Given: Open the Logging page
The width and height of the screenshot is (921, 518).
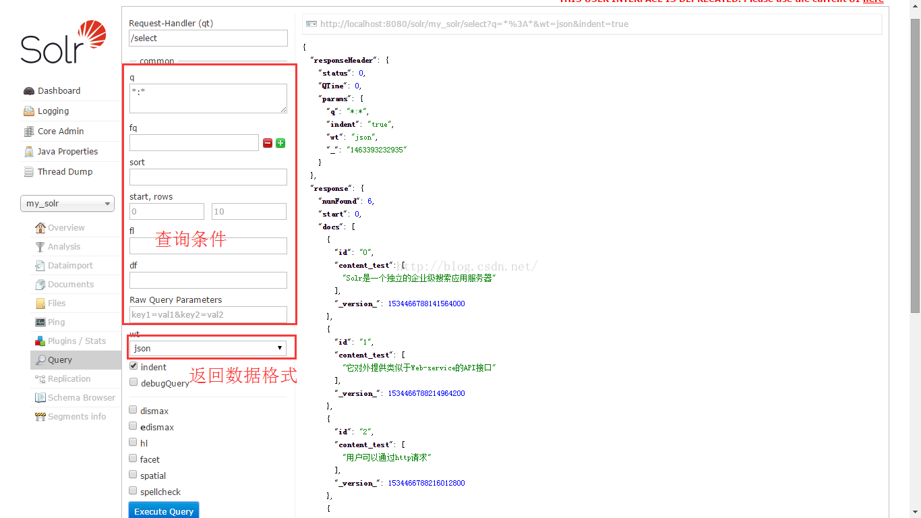Looking at the screenshot, I should pos(53,111).
